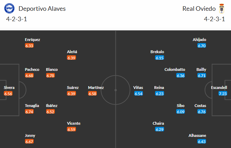Click on striker Martínez
Viewport: 231px width, 148px height.
click(96, 88)
